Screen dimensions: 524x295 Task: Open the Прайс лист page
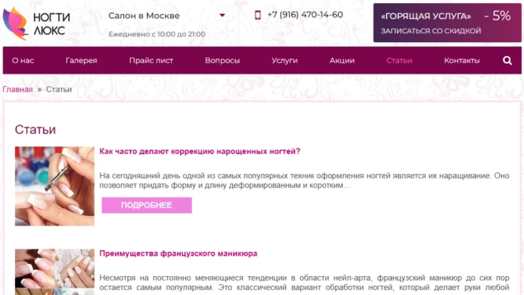click(151, 60)
